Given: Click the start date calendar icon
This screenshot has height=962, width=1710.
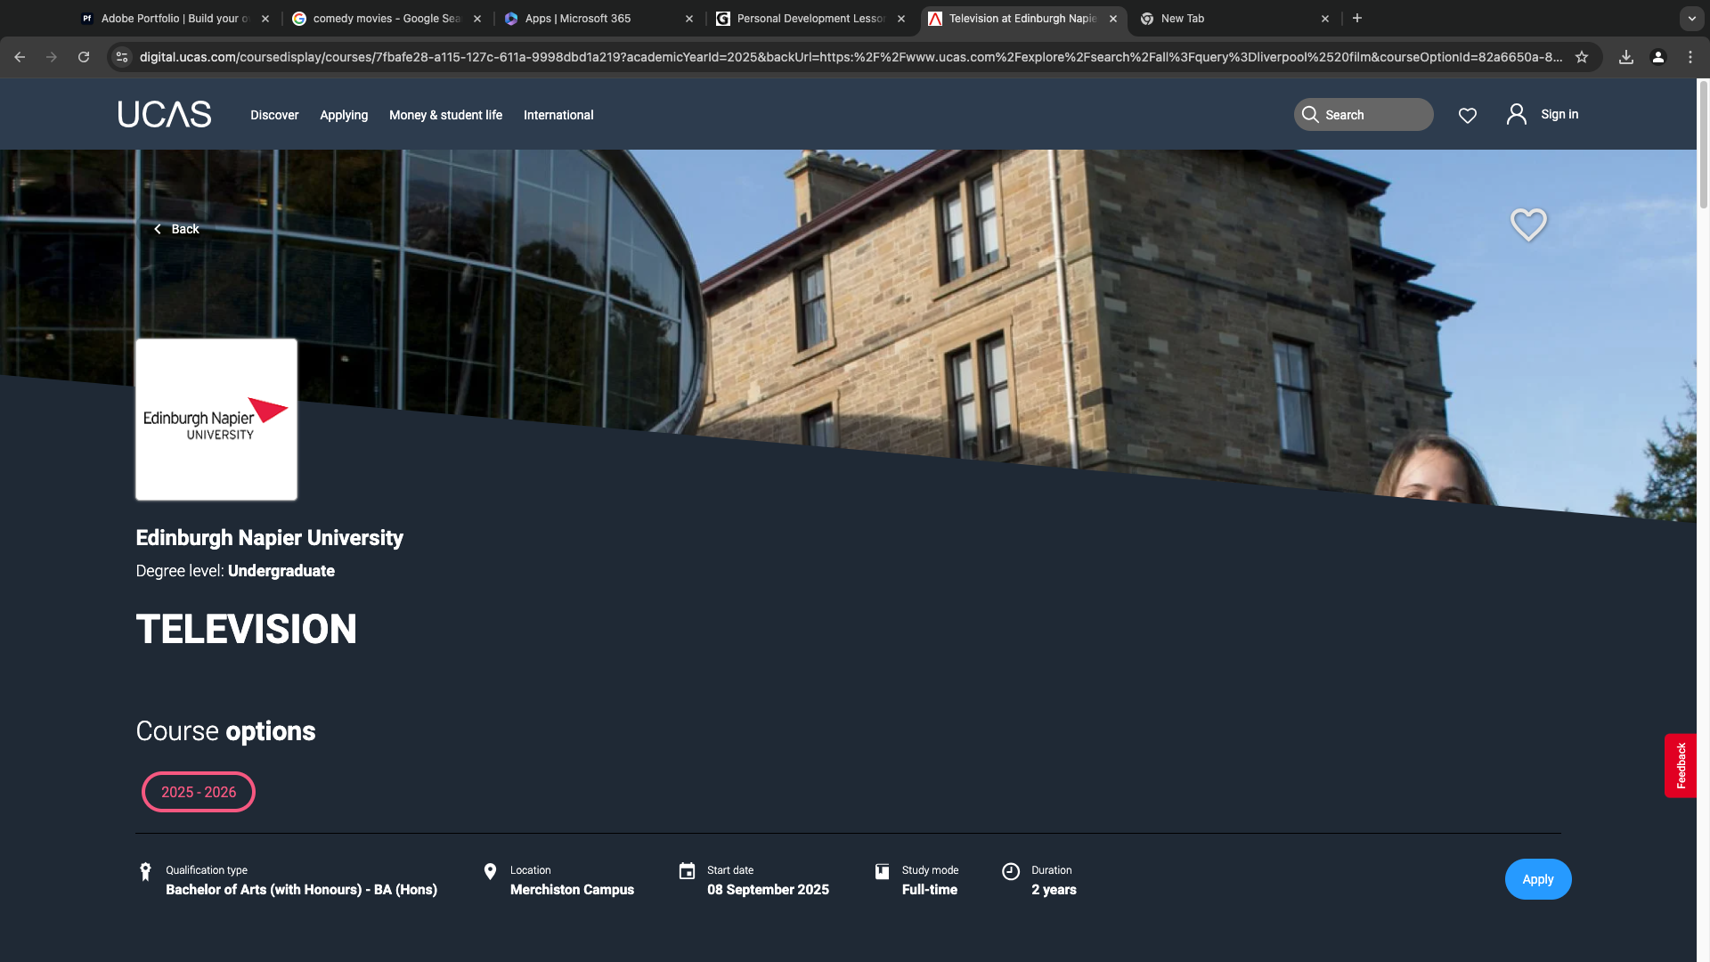Looking at the screenshot, I should [687, 871].
